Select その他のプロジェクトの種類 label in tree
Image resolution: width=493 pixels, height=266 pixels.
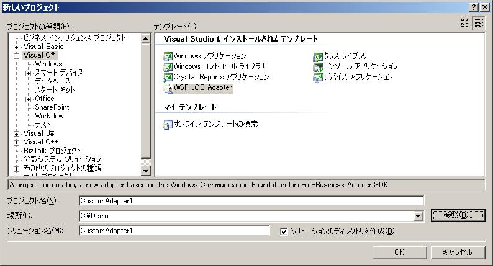(x=62, y=168)
